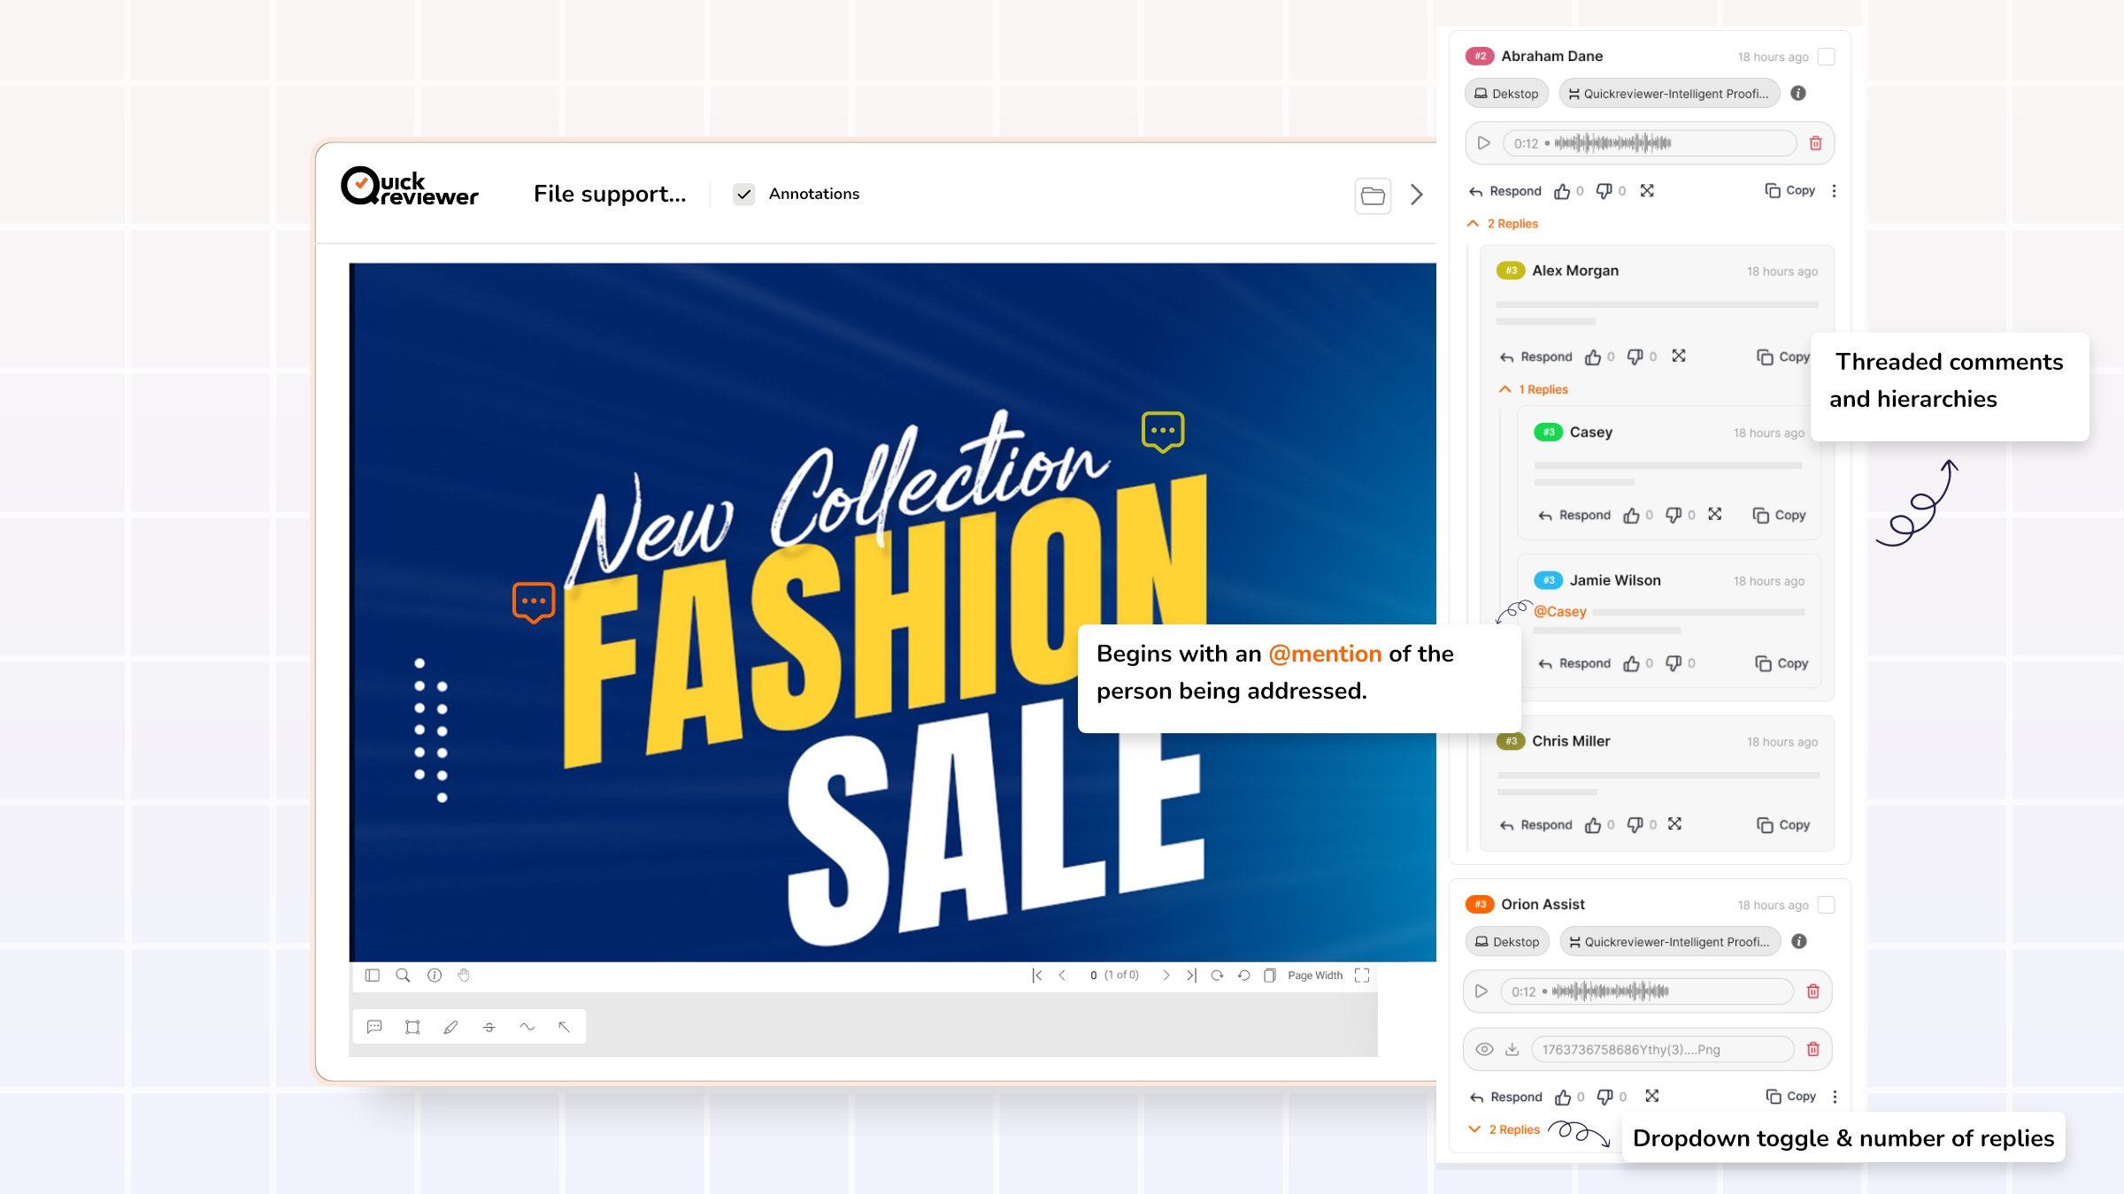Copy Chris Miller's comment

point(1783,825)
